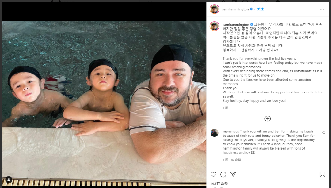Open menangus username link

tap(231, 132)
